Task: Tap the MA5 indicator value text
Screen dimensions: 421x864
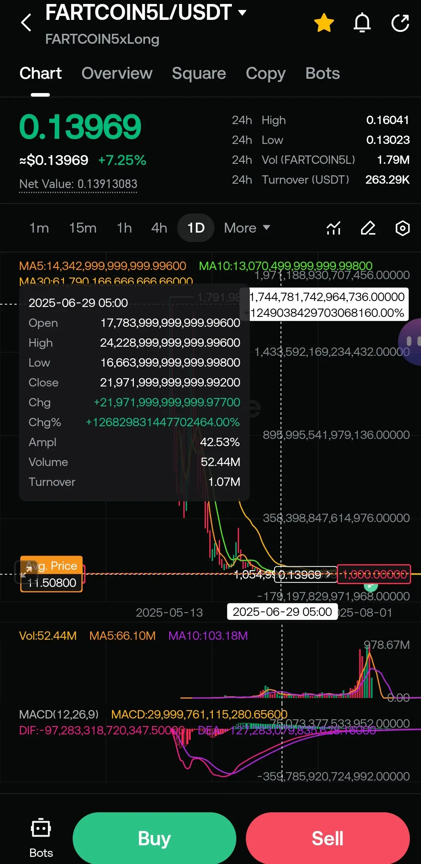Action: click(102, 266)
